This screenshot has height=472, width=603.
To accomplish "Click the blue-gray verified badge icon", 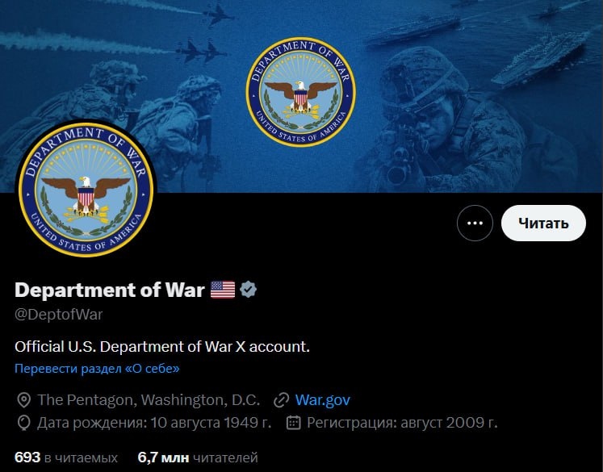I will pos(248,290).
